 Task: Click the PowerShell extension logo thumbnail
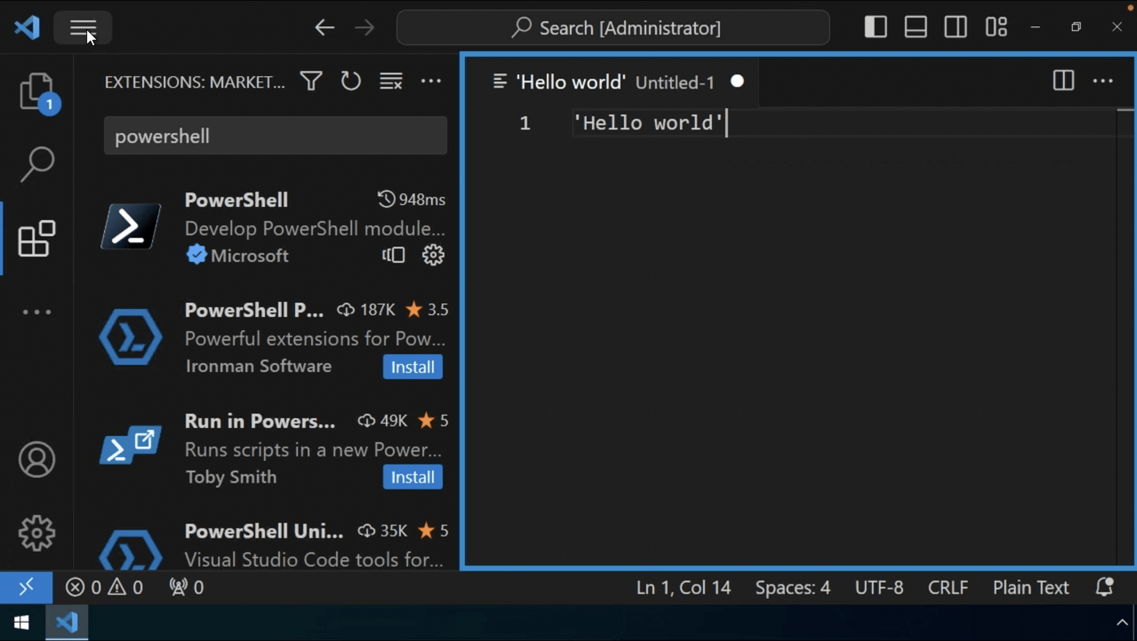(x=131, y=226)
